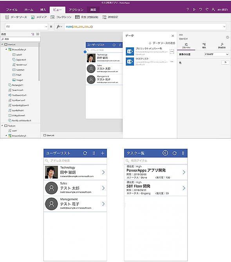Click UserList breadcrumb below the canvas
Screen dimensions: 231x262
click(x=49, y=136)
